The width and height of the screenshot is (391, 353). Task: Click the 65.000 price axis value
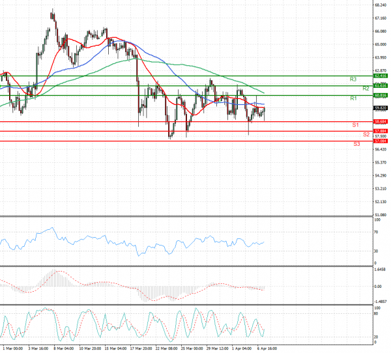(381, 44)
